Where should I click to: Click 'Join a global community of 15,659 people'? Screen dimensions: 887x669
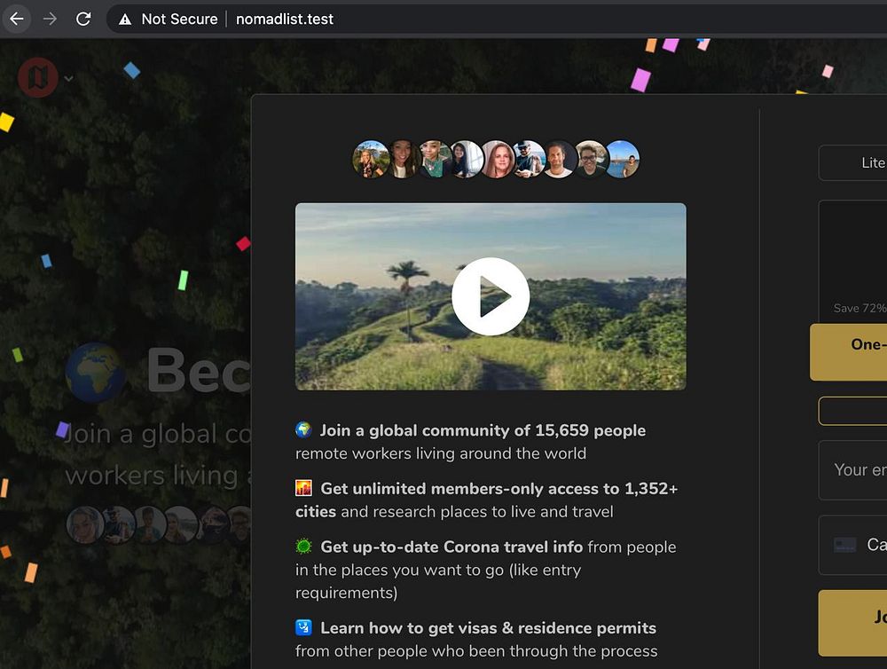[x=483, y=430]
